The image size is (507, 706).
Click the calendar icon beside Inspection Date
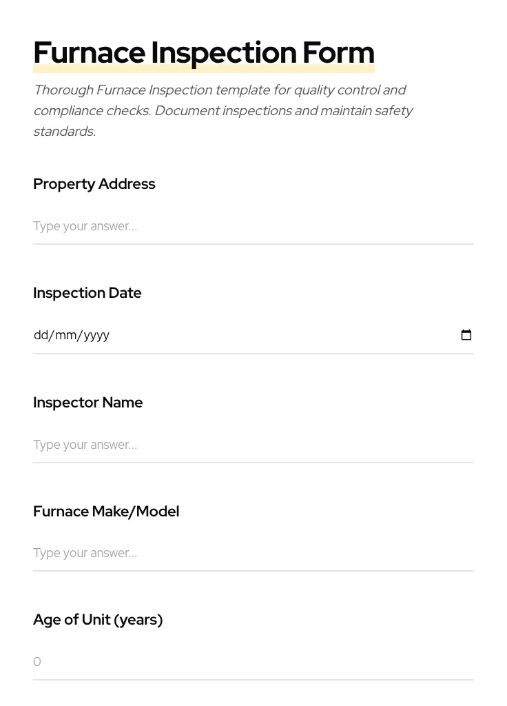coord(466,335)
